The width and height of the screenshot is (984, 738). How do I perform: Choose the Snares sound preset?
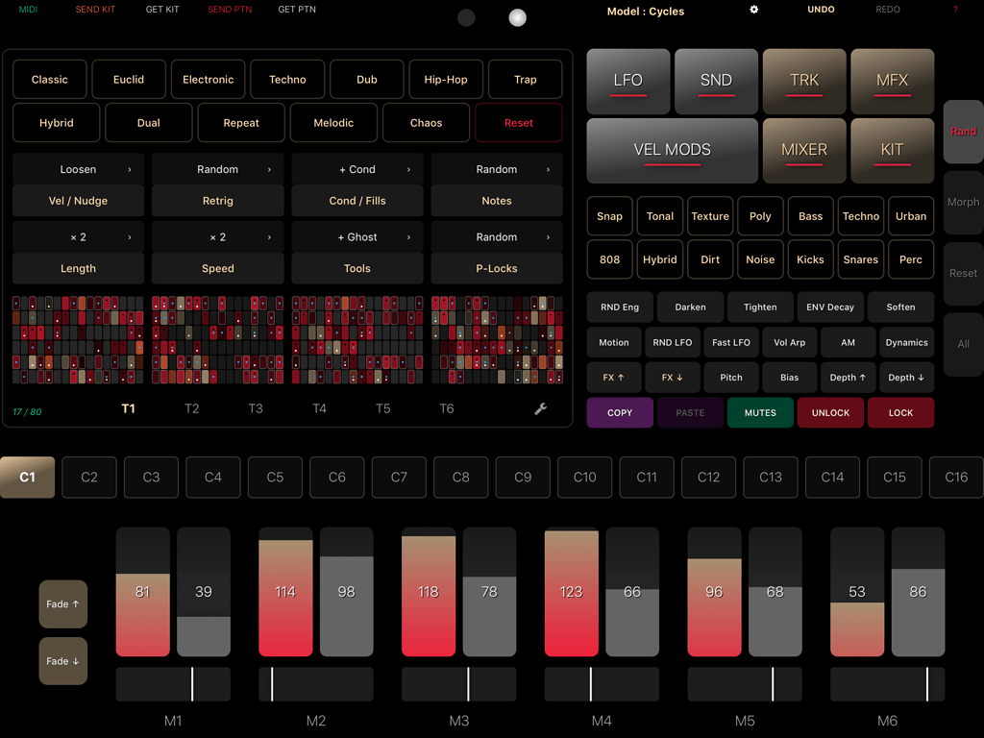pos(860,259)
